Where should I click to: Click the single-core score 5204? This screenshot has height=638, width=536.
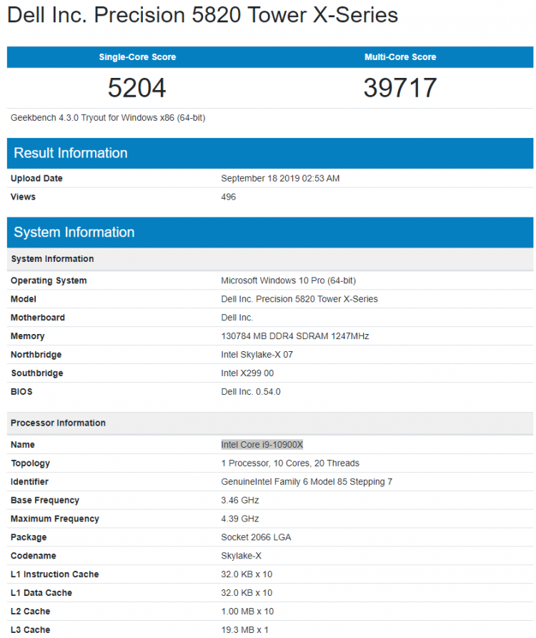pos(137,88)
